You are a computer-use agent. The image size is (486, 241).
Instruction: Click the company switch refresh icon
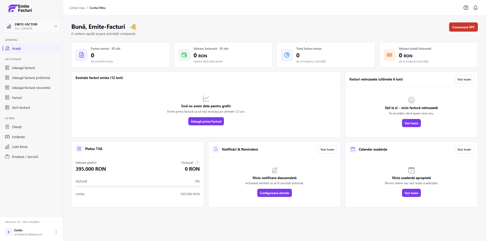point(55,26)
